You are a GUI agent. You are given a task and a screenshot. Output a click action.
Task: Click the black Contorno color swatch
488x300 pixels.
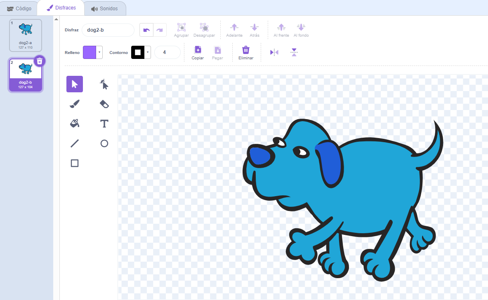point(138,52)
